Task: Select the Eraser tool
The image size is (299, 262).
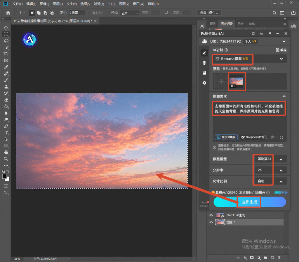Action: [6, 100]
